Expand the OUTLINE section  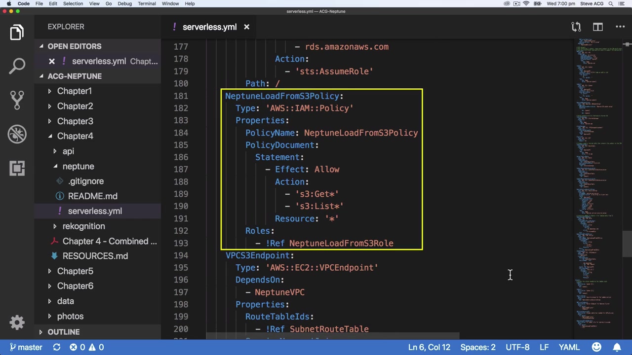click(63, 332)
